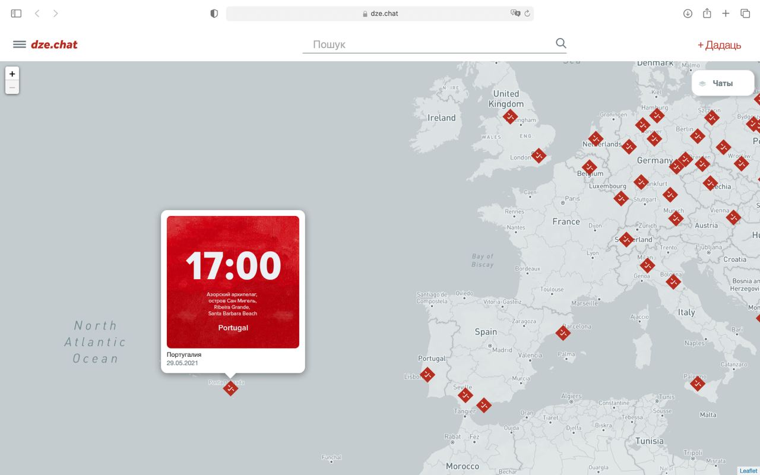
Task: Click the + Дадаць button
Action: (x=719, y=45)
